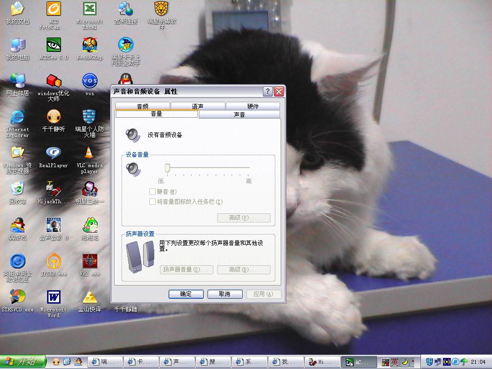Click QQ penguin quick launch icon
492x369 pixels.
coord(78,362)
